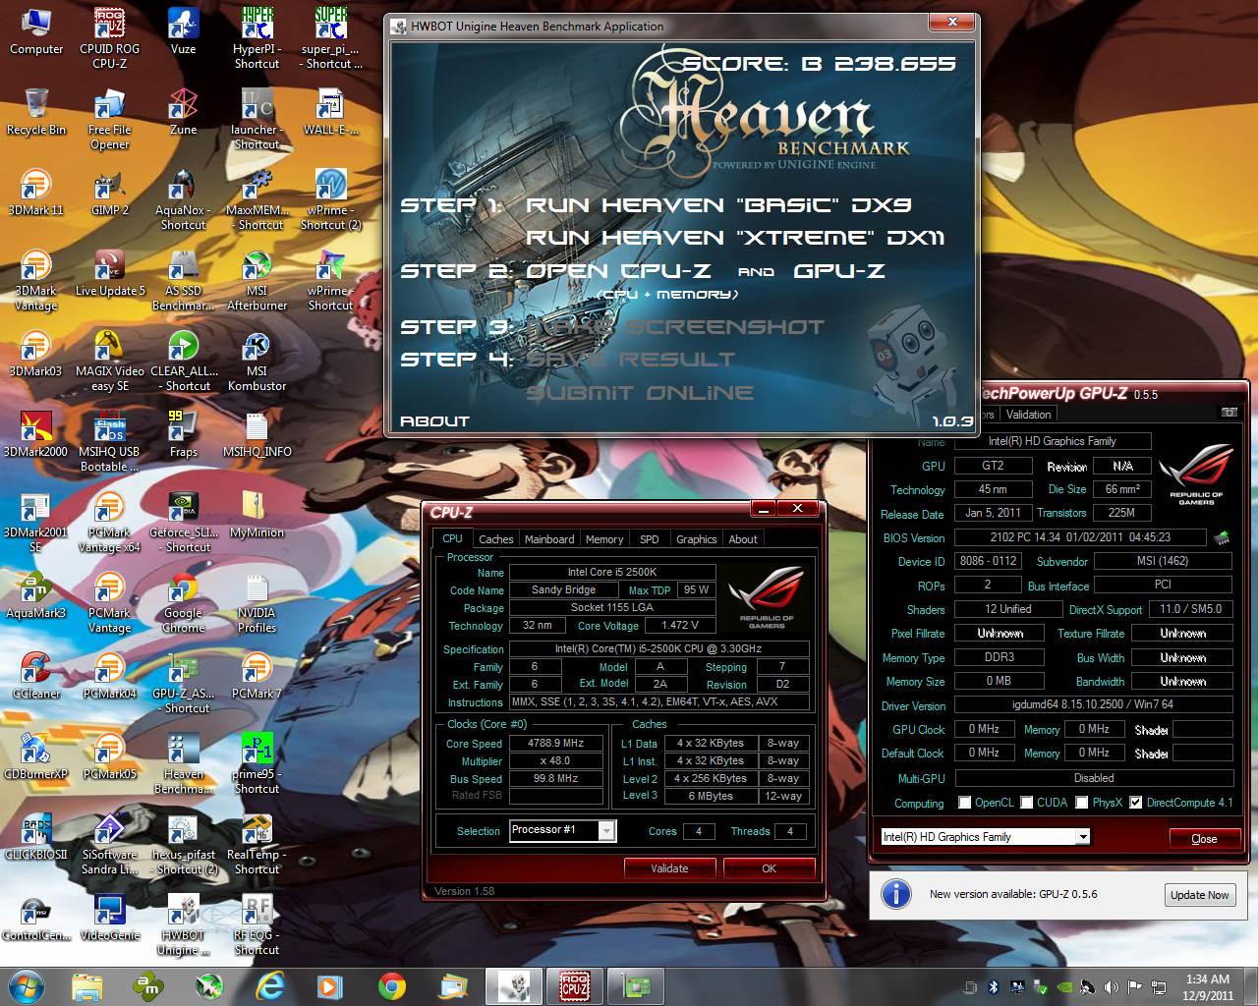Viewport: 1258px width, 1006px height.
Task: Select the prime95 shortcut icon
Action: [x=257, y=764]
